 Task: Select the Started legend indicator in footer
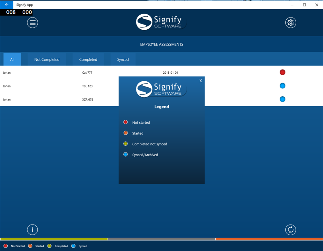tap(30, 246)
